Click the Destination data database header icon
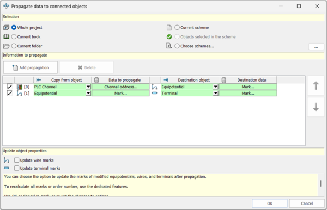This screenshot has height=210, width=327. click(224, 80)
